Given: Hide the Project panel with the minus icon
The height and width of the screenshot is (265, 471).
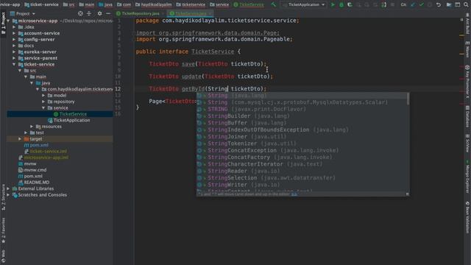Looking at the screenshot, I should click(108, 13).
